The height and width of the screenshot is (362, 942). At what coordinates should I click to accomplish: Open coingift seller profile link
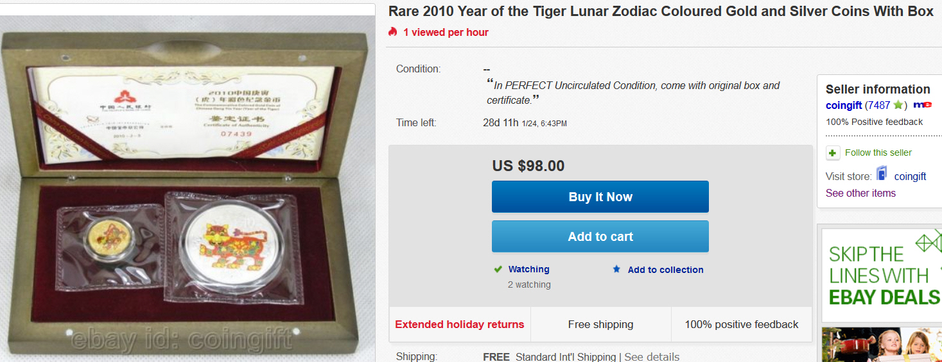click(x=844, y=105)
